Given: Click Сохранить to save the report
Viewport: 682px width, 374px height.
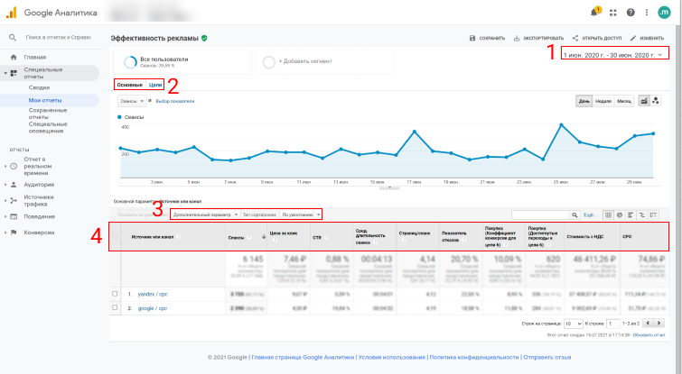Looking at the screenshot, I should click(487, 39).
